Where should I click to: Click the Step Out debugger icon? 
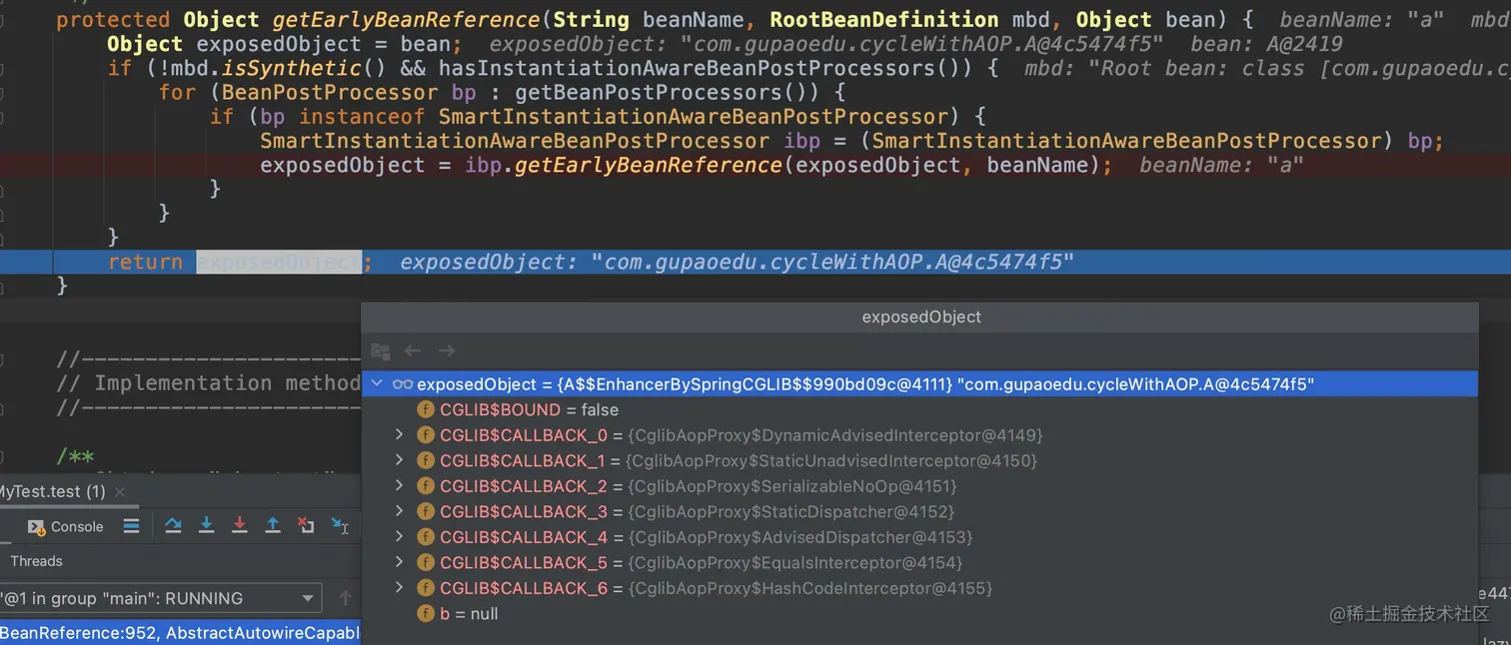(273, 525)
